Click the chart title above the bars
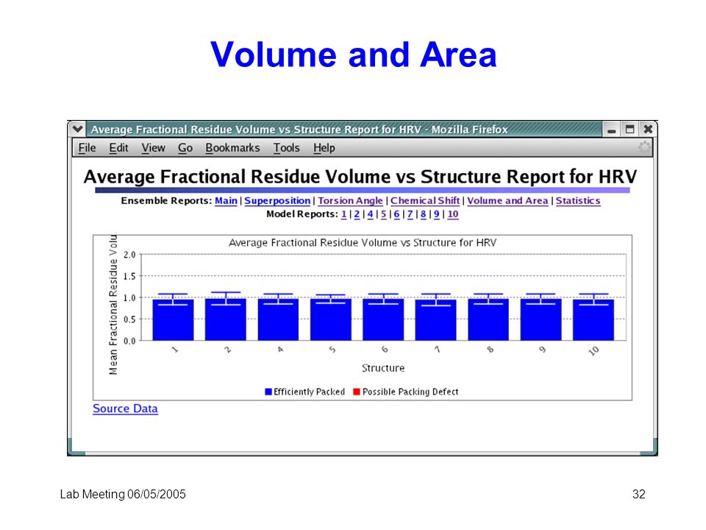This screenshot has height=530, width=706. [x=363, y=243]
